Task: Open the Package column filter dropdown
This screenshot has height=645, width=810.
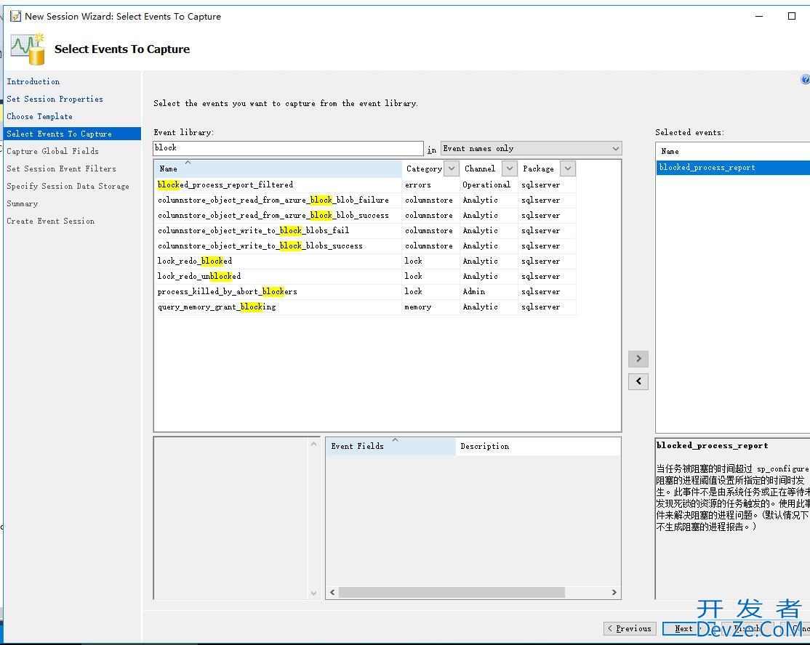Action: coord(568,169)
